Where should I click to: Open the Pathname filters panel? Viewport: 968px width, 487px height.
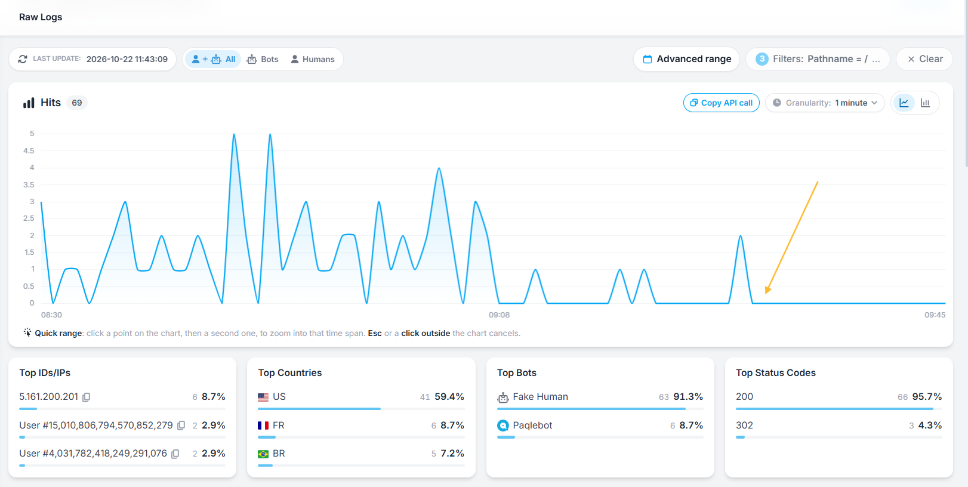(x=818, y=59)
